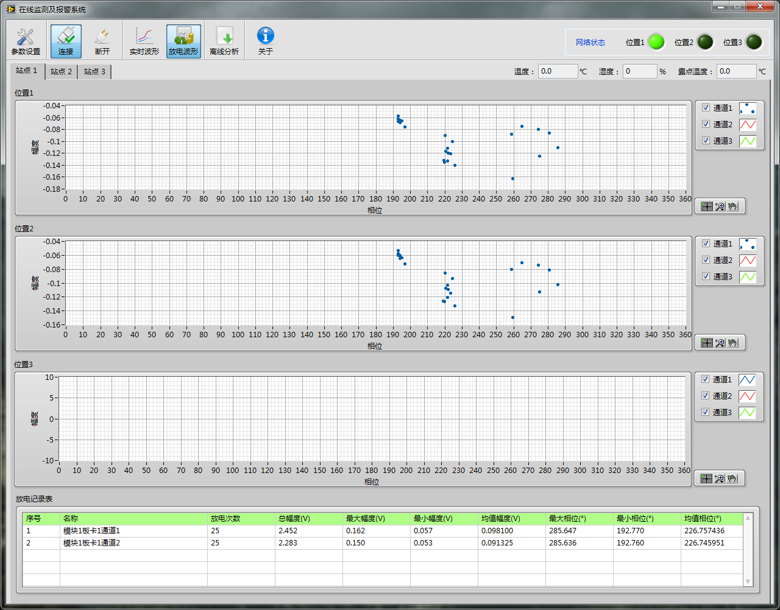Screen dimensions: 780x610
Task: Switch to 站点 2 tab
Action: click(61, 72)
